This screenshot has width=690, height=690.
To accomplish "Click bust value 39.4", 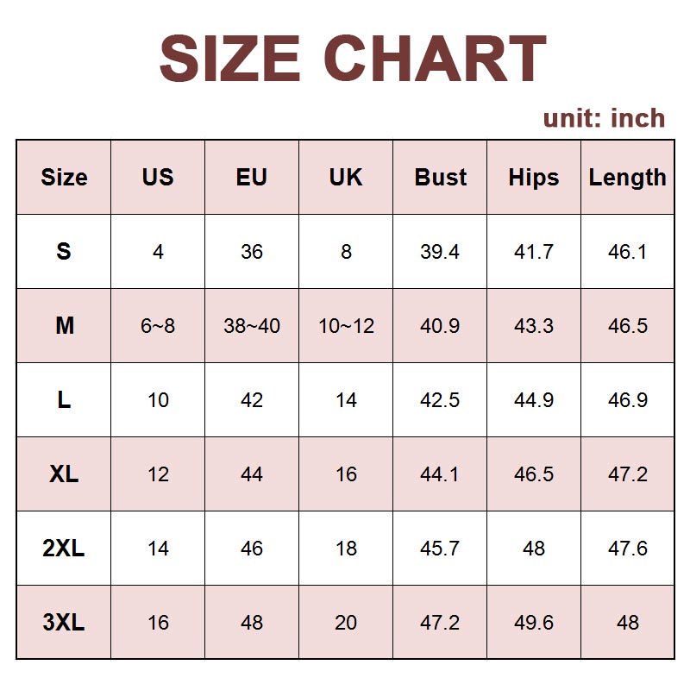I will pyautogui.click(x=440, y=252).
